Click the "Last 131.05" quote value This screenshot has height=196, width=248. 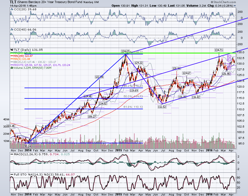coord(176,6)
